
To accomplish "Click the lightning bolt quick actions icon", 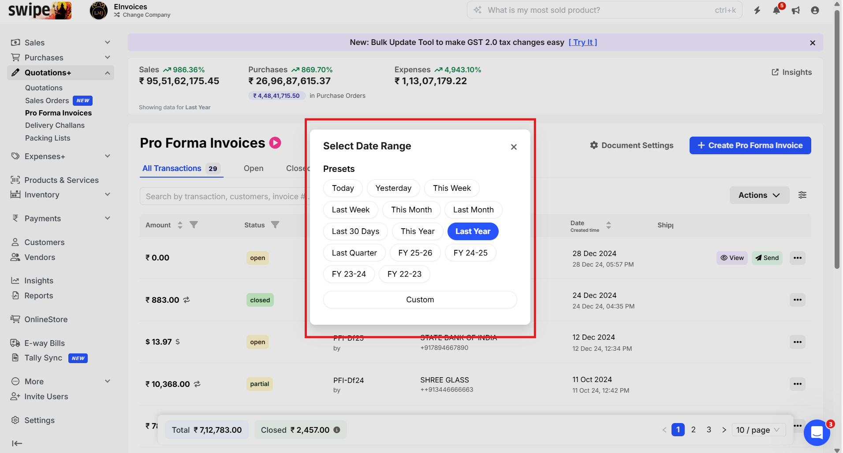I will pos(757,10).
